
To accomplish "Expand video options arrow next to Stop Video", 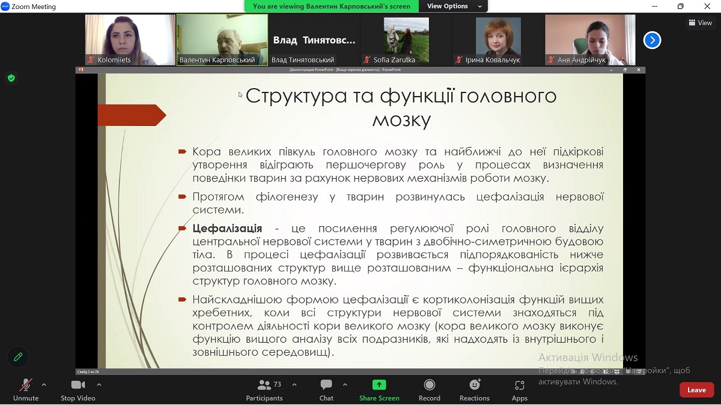I will coord(99,385).
